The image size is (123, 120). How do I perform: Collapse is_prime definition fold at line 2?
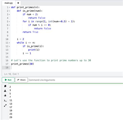(9, 11)
